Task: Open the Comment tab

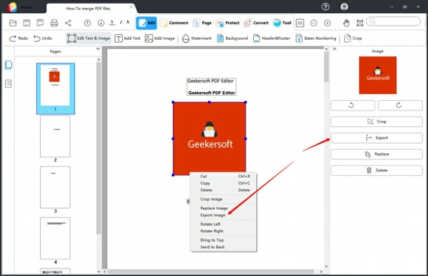Action: click(174, 23)
